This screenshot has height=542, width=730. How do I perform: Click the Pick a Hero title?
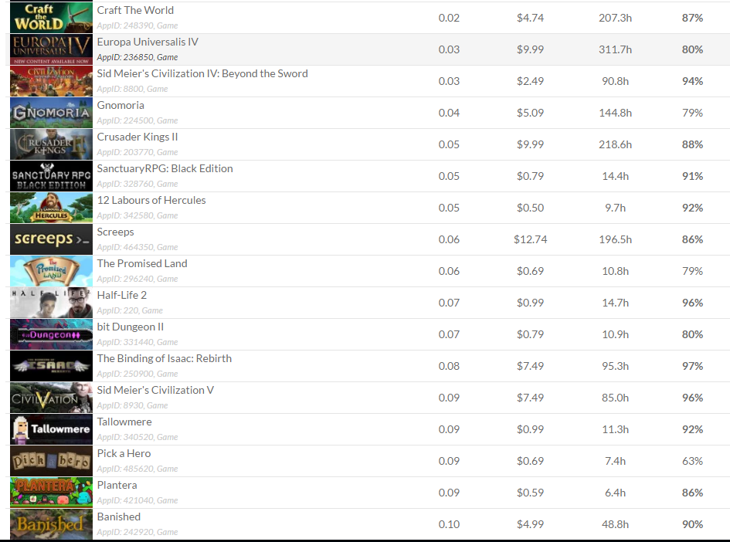[124, 453]
